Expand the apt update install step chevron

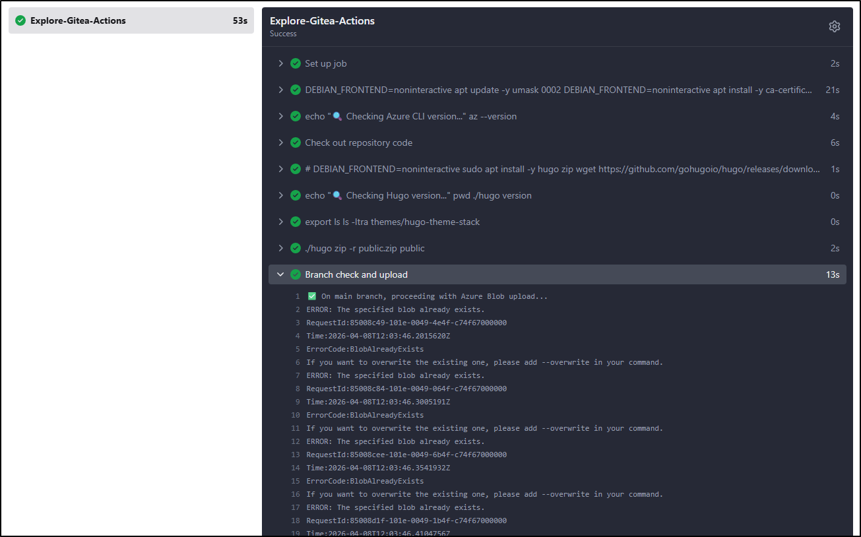(x=280, y=90)
